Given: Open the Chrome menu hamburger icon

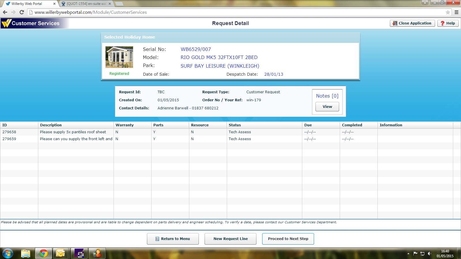Looking at the screenshot, I should point(456,12).
